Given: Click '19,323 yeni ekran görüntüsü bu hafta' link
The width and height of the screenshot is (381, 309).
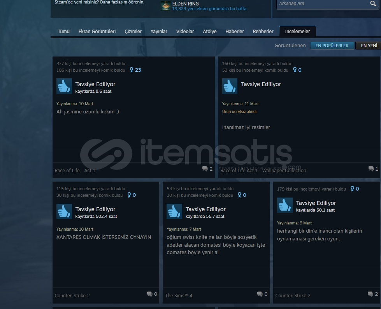Looking at the screenshot, I should pyautogui.click(x=209, y=9).
